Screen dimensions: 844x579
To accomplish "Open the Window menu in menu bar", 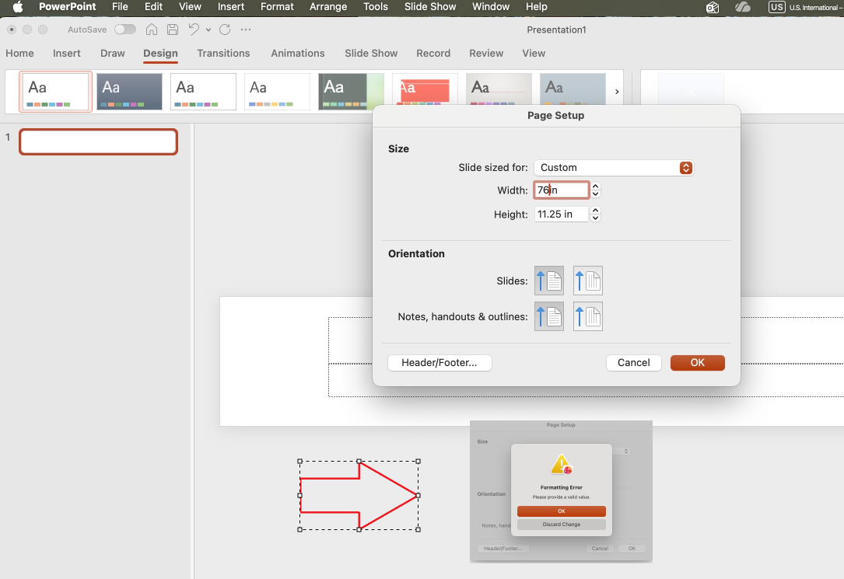I will tap(491, 7).
